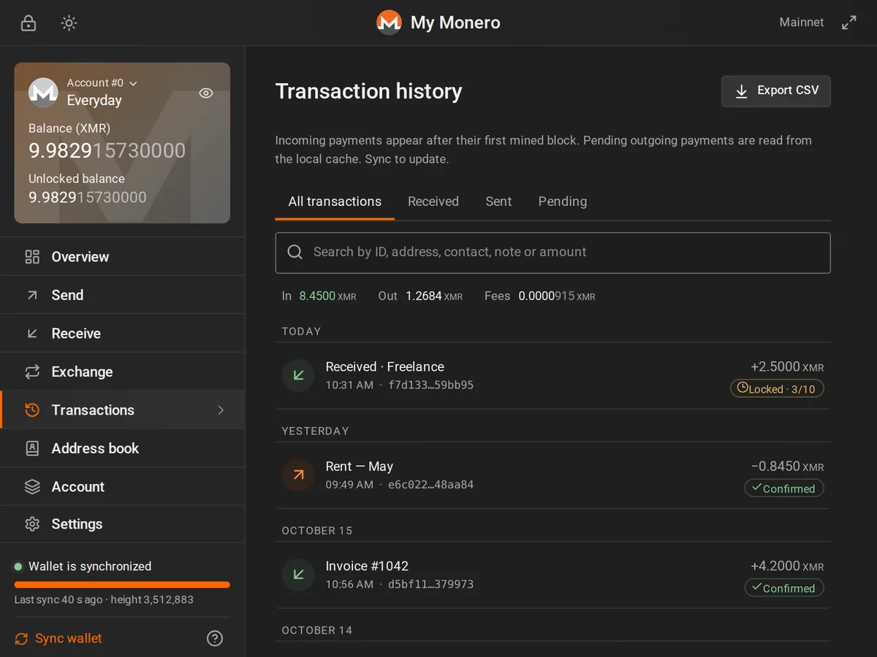Click the Fees 0.0000915 XMR total
877x657 pixels.
coord(540,296)
